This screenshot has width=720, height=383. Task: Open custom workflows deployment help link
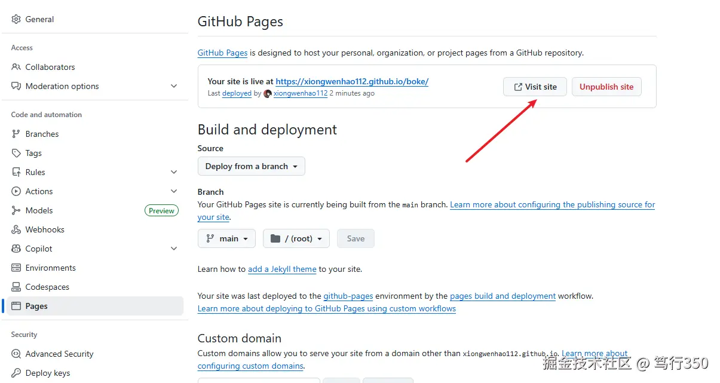(327, 308)
